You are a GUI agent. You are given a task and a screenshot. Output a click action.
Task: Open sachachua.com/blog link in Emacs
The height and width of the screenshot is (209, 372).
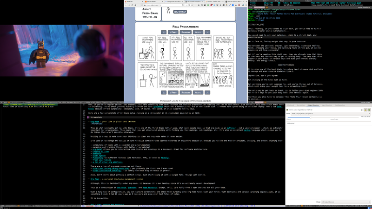[107, 170]
